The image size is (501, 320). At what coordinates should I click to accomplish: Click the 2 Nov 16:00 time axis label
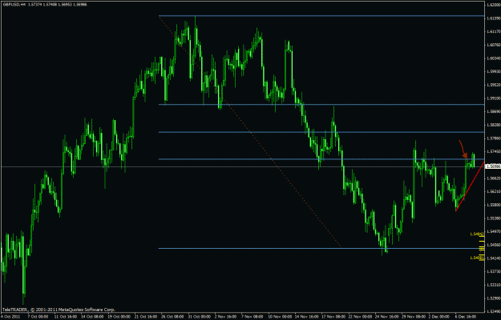(x=224, y=317)
